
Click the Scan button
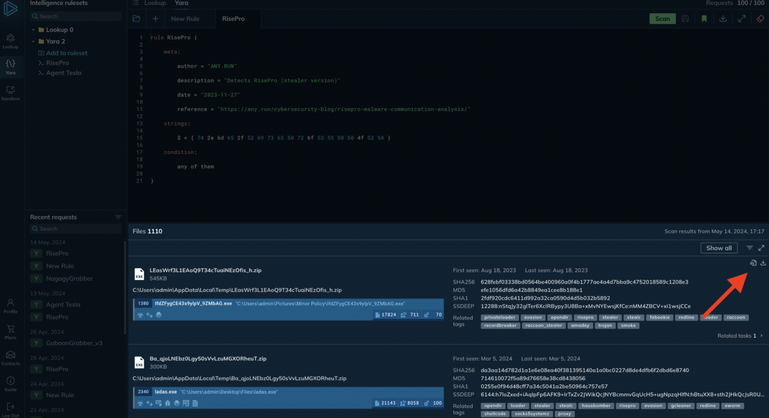tap(662, 18)
